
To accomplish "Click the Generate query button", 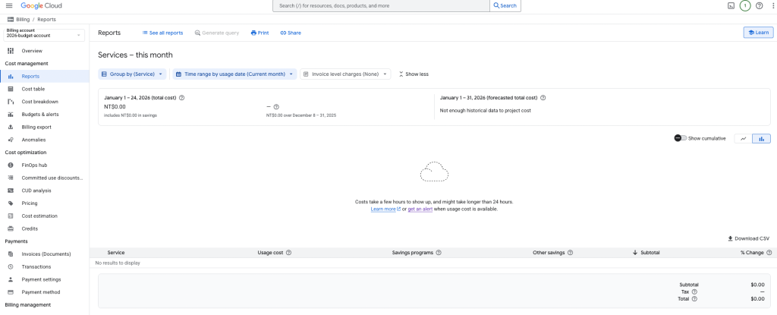I will (216, 33).
